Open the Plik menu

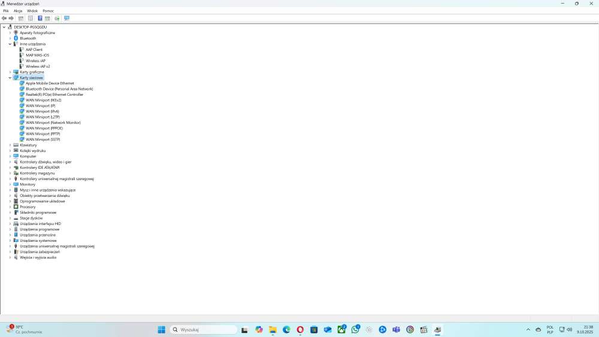(x=6, y=11)
